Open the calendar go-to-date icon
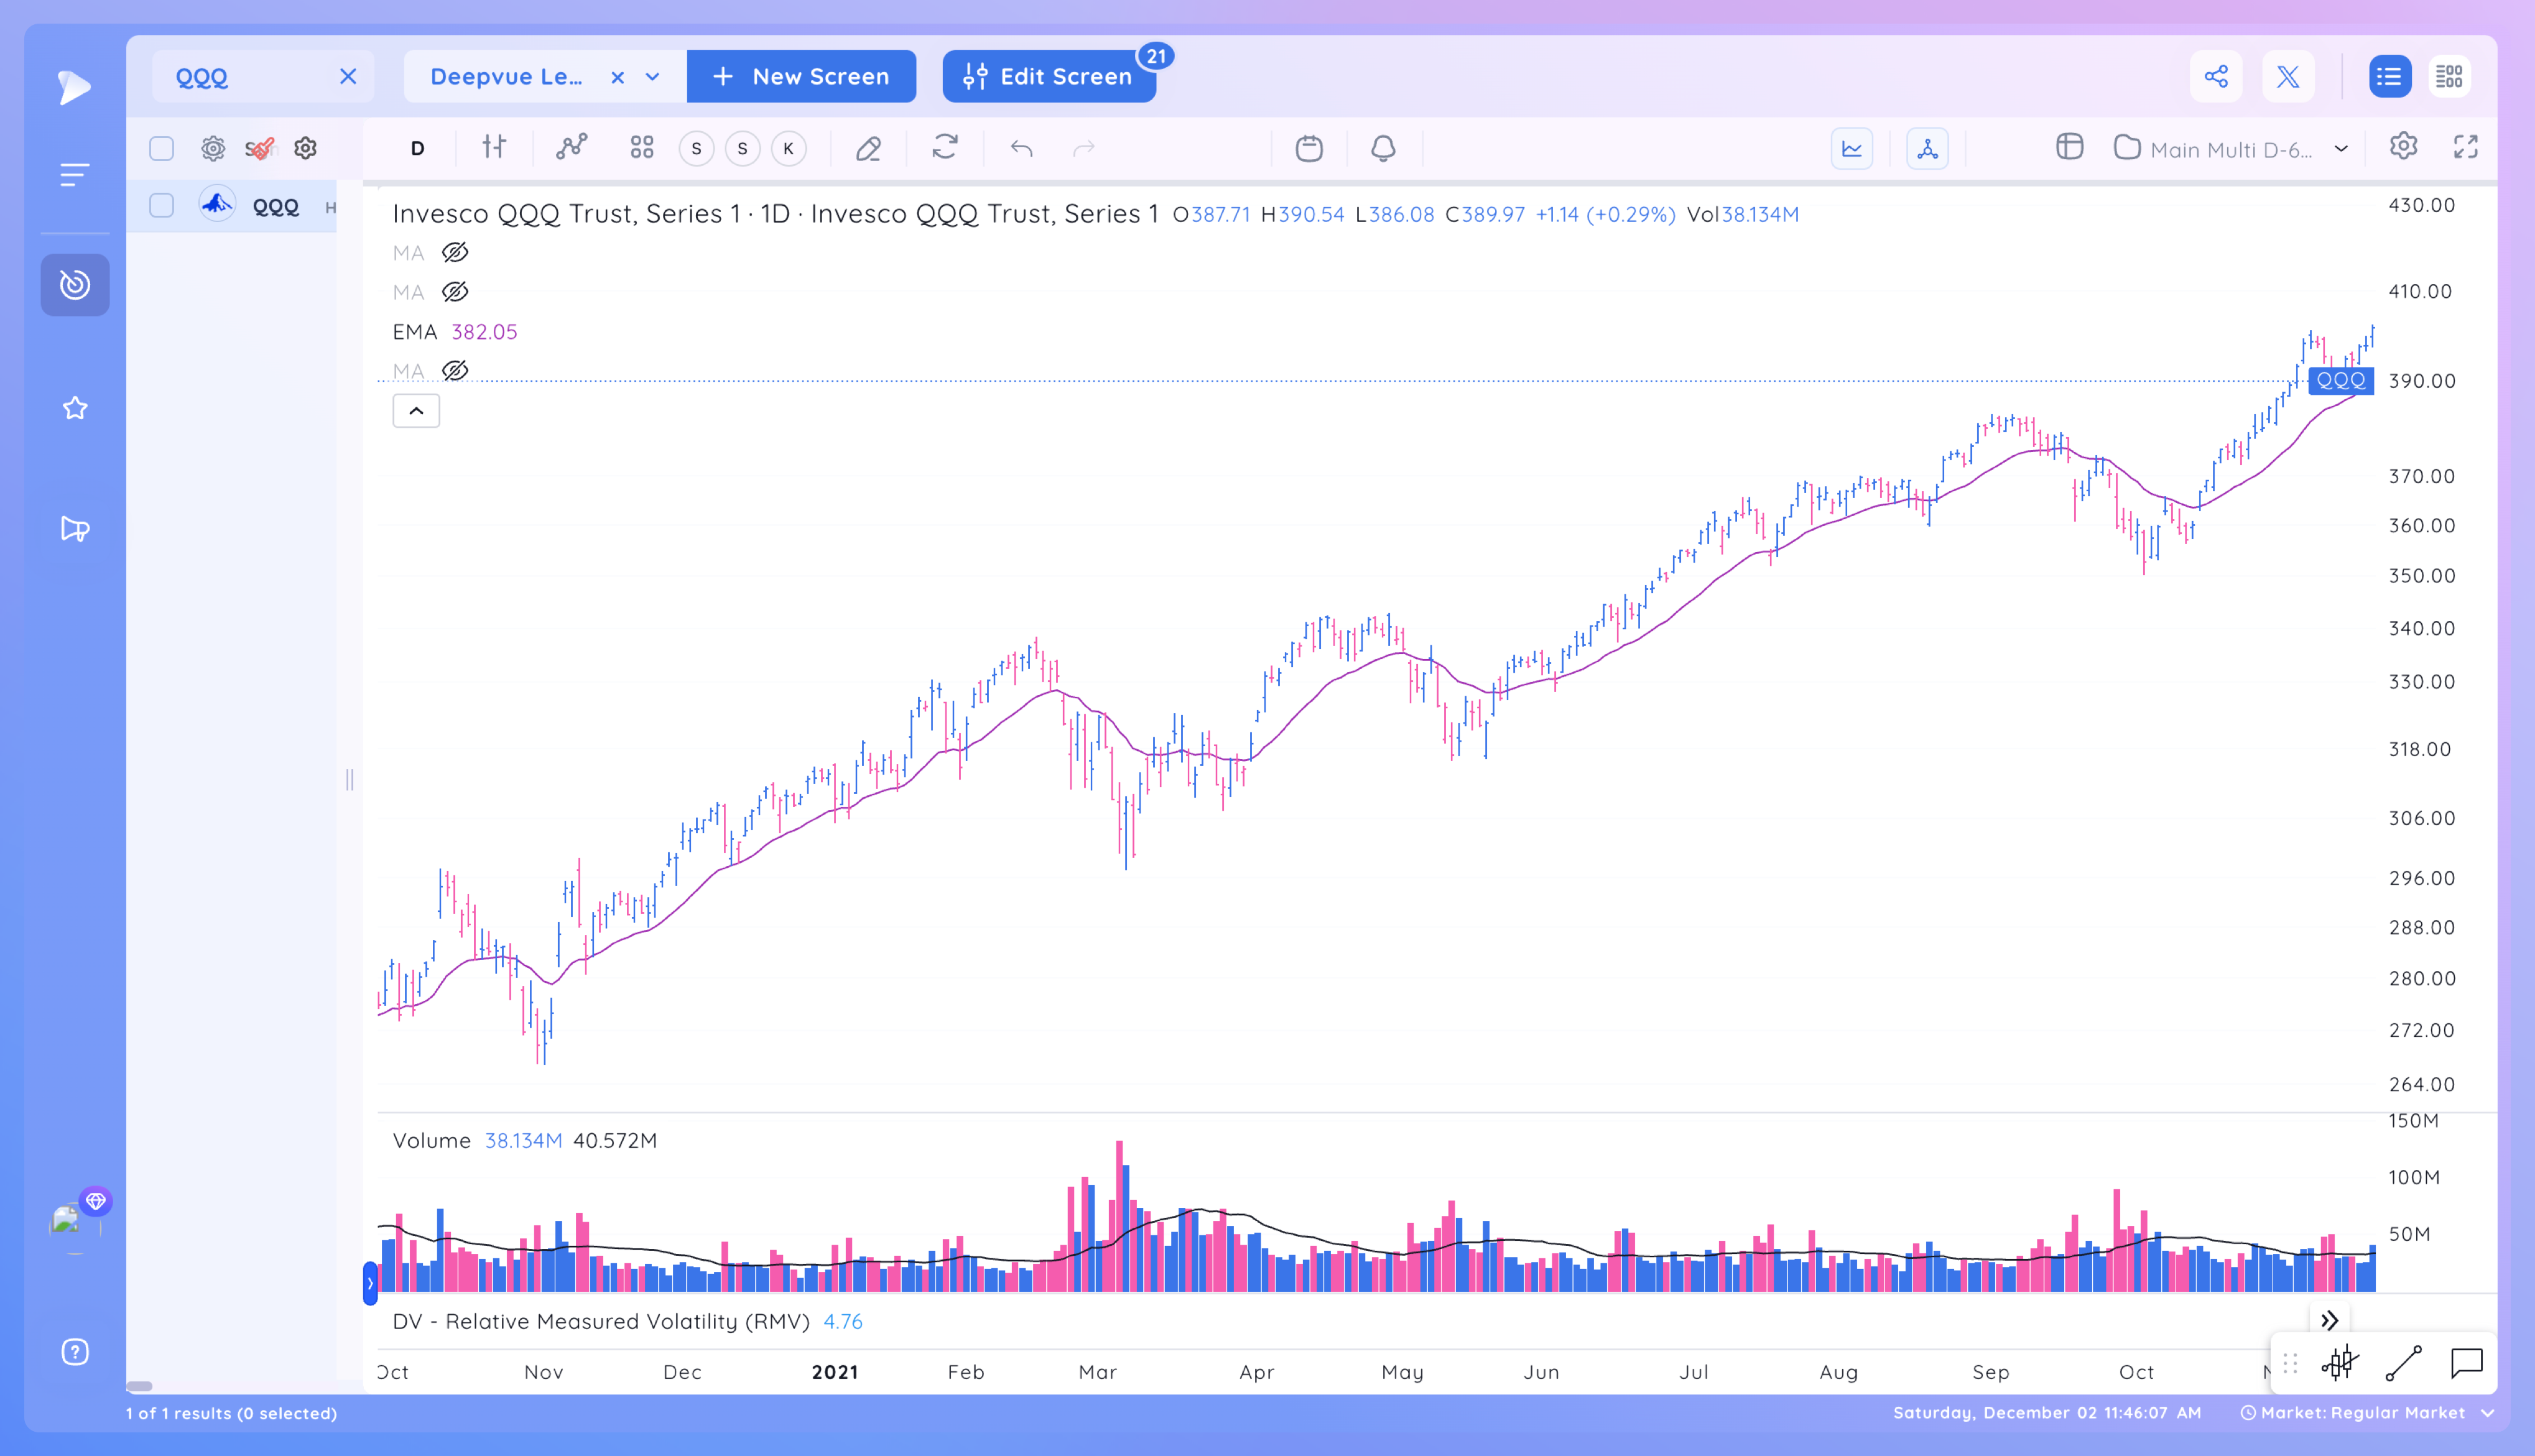Screen dimensions: 2535x1456 (x=1309, y=148)
